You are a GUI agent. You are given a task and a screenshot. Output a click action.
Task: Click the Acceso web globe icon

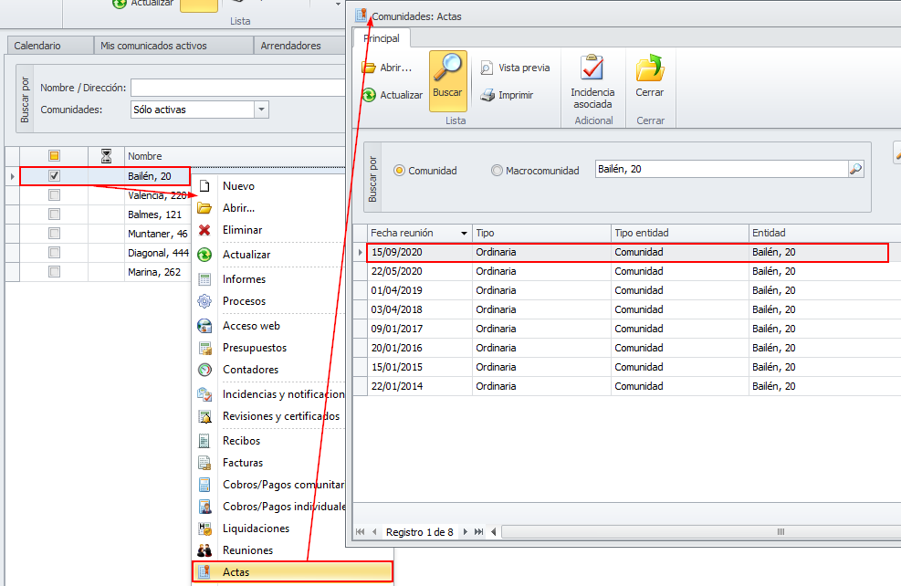click(x=204, y=326)
